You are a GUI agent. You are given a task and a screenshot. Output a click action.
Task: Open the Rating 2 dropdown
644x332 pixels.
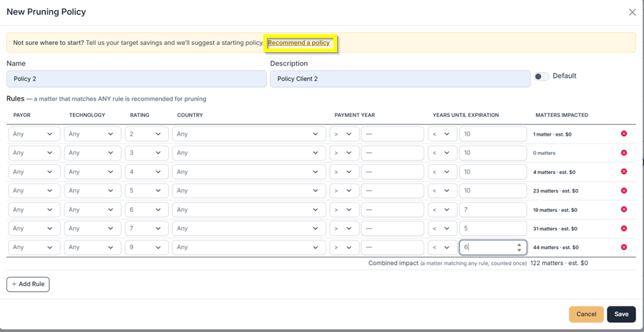[x=147, y=134]
